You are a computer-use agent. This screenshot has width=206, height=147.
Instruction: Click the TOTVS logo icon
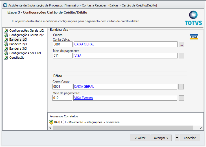[193, 16]
